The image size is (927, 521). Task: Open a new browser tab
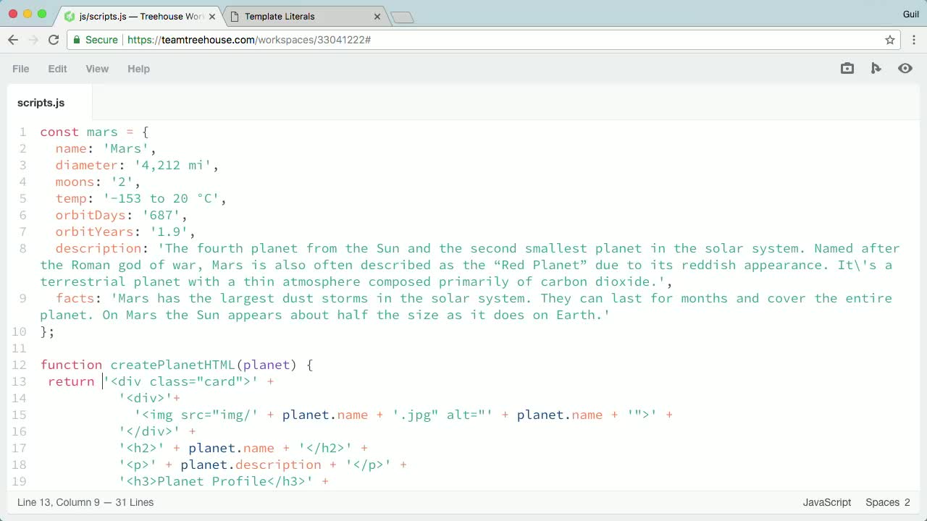point(401,16)
